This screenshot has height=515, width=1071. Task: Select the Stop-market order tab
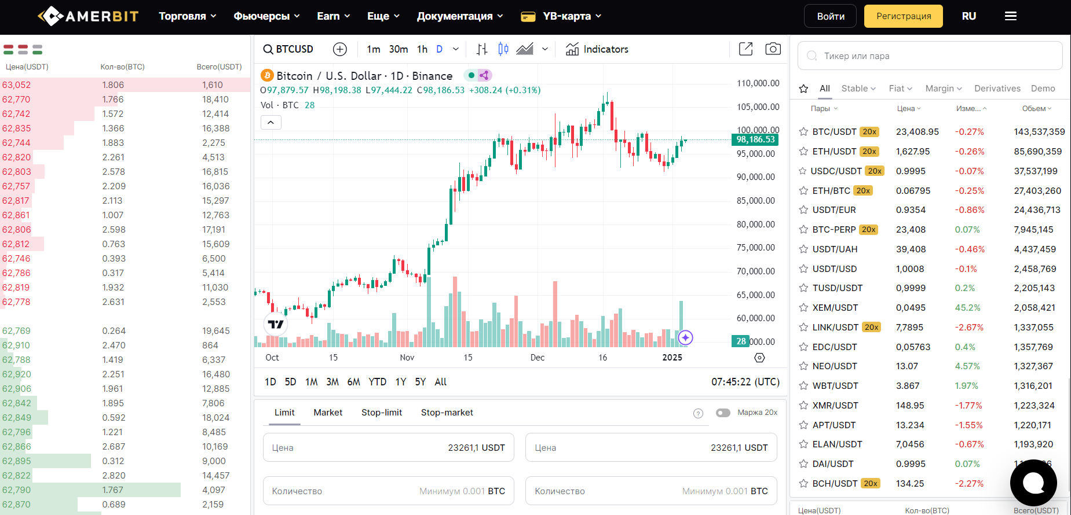click(x=447, y=413)
